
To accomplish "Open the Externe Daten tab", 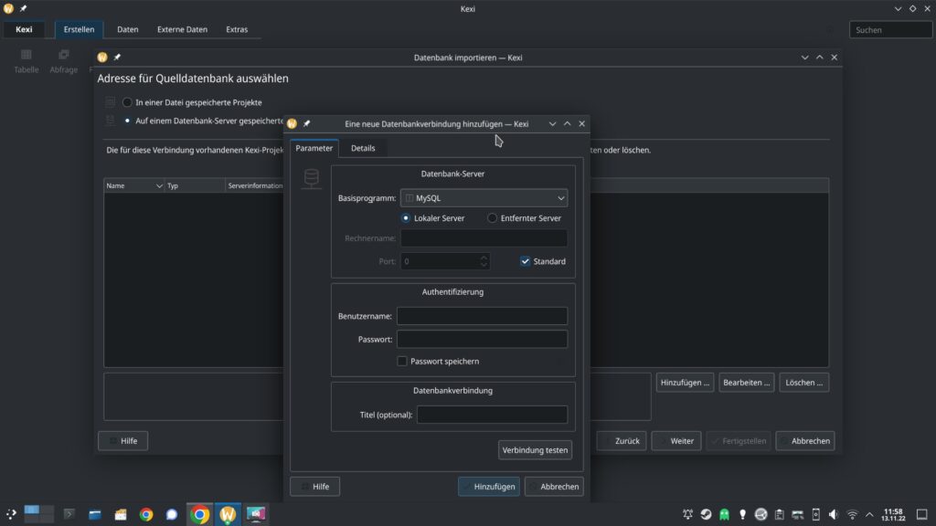I will pos(182,29).
